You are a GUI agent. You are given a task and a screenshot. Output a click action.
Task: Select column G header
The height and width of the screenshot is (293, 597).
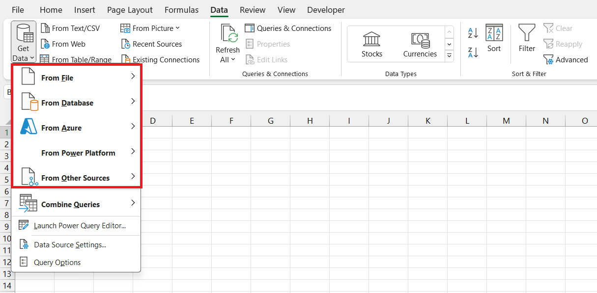271,121
